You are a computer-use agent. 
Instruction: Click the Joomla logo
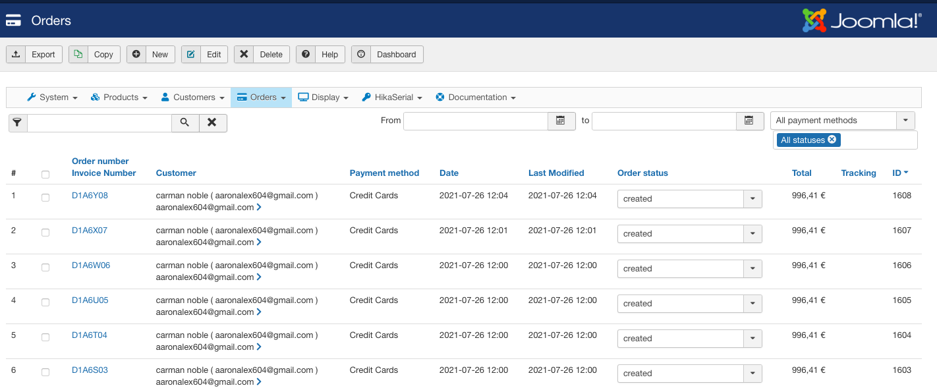coord(862,20)
